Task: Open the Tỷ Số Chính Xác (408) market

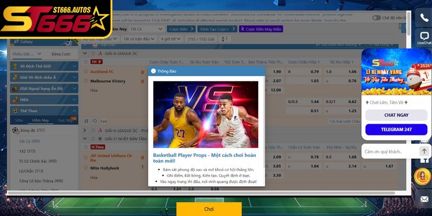Action: [x=38, y=161]
